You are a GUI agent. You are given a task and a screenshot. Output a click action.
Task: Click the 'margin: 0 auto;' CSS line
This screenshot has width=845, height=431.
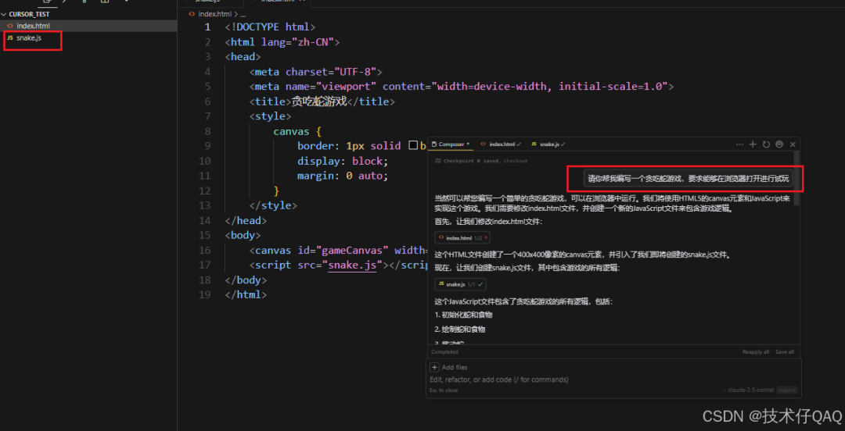pyautogui.click(x=342, y=176)
